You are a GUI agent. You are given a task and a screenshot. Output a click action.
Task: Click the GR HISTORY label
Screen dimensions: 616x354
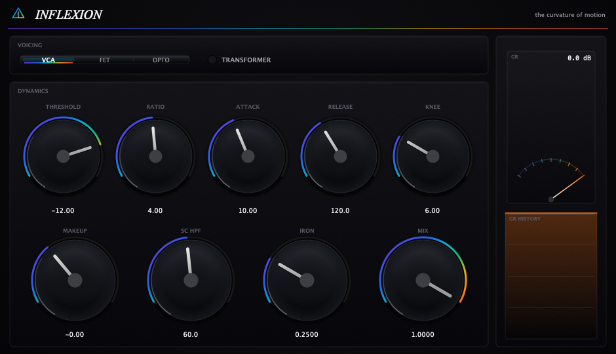(x=525, y=219)
